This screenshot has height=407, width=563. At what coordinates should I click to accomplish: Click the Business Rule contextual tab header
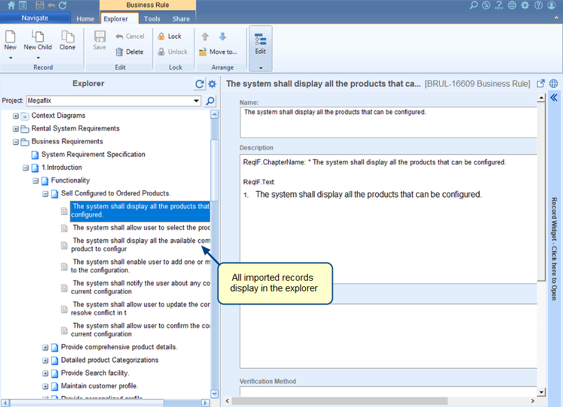148,5
